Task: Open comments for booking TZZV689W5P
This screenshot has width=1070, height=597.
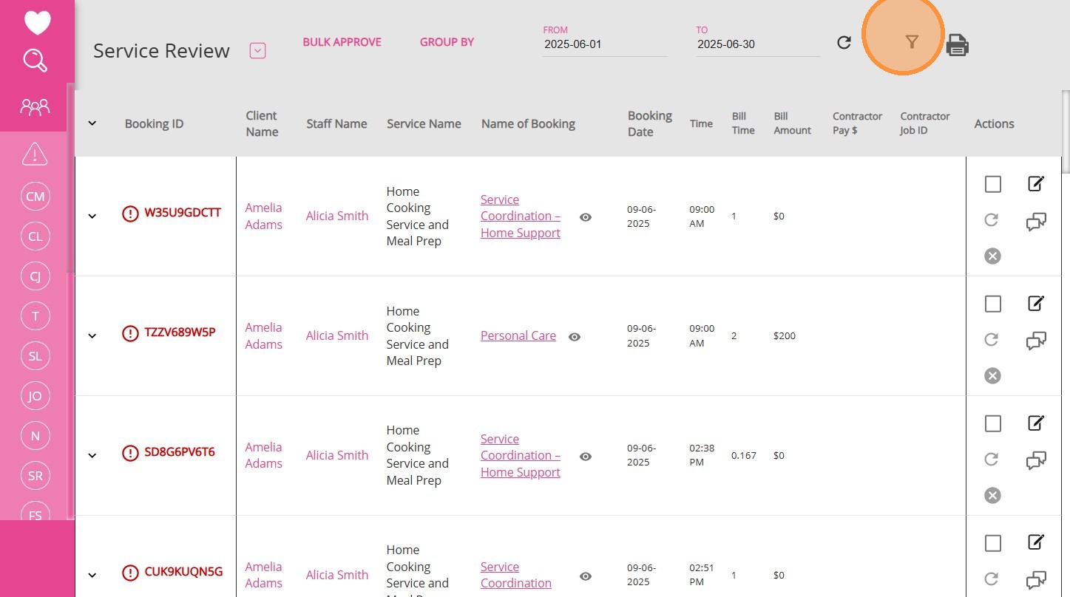Action: pyautogui.click(x=1036, y=341)
